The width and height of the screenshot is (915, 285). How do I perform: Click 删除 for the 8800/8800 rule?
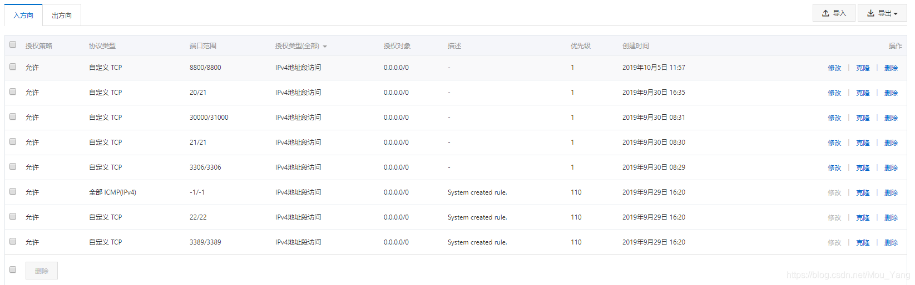(x=891, y=68)
